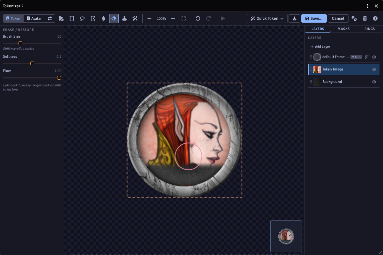The image size is (383, 255).
Task: Open the Quick Token dropdown
Action: (x=267, y=18)
